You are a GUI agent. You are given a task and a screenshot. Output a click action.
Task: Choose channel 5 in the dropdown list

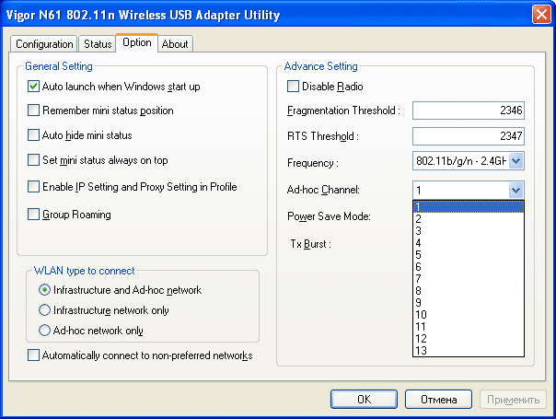pyautogui.click(x=469, y=255)
